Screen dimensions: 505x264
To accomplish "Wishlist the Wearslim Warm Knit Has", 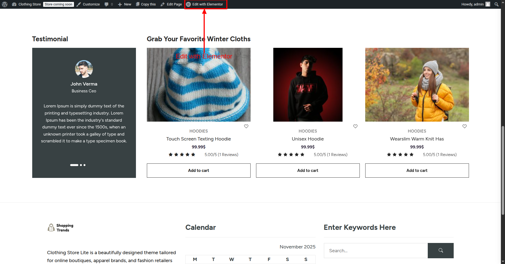I will tap(465, 126).
